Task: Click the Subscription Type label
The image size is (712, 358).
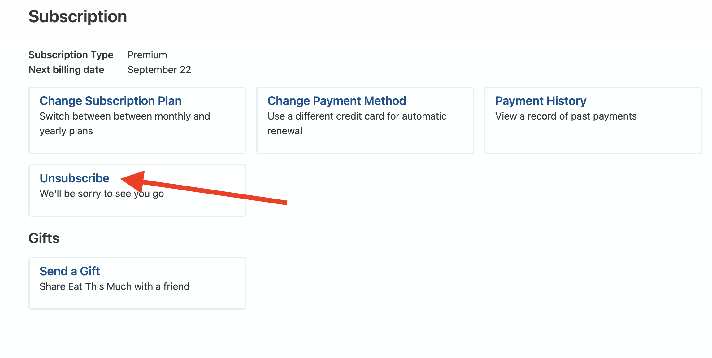Action: tap(71, 55)
